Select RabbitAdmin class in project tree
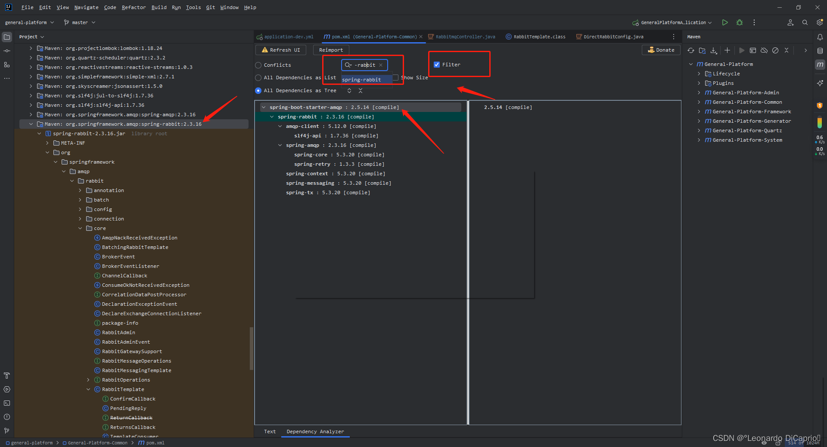827x447 pixels. (x=118, y=332)
